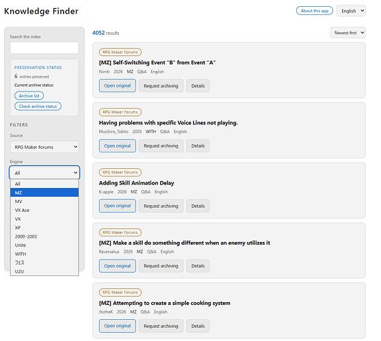Viewport: 381px width, 341px height.
Task: Collapse the Engine dropdown showing All
Action: [x=44, y=173]
